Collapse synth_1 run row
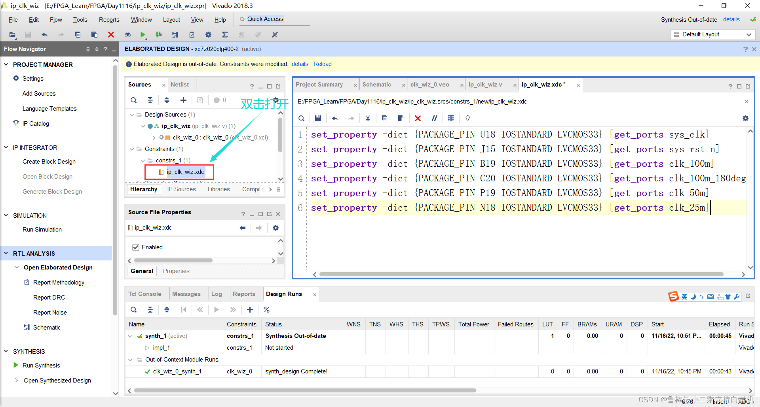The image size is (760, 407). (x=130, y=336)
